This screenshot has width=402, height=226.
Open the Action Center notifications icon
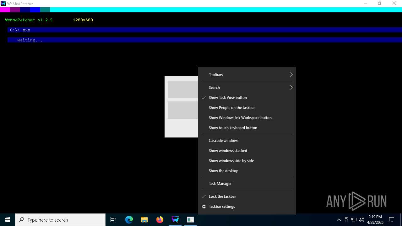point(392,220)
